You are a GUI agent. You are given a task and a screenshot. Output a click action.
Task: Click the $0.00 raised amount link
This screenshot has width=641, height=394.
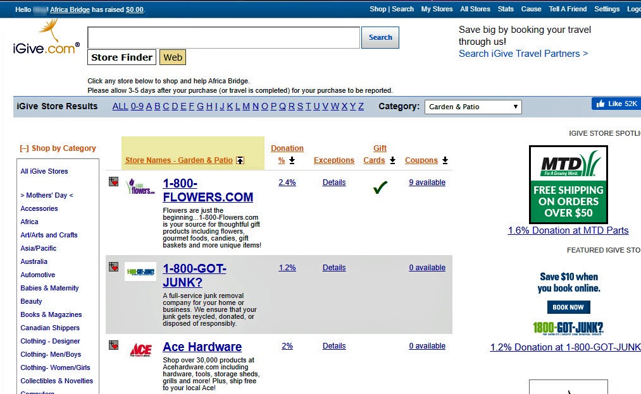135,9
